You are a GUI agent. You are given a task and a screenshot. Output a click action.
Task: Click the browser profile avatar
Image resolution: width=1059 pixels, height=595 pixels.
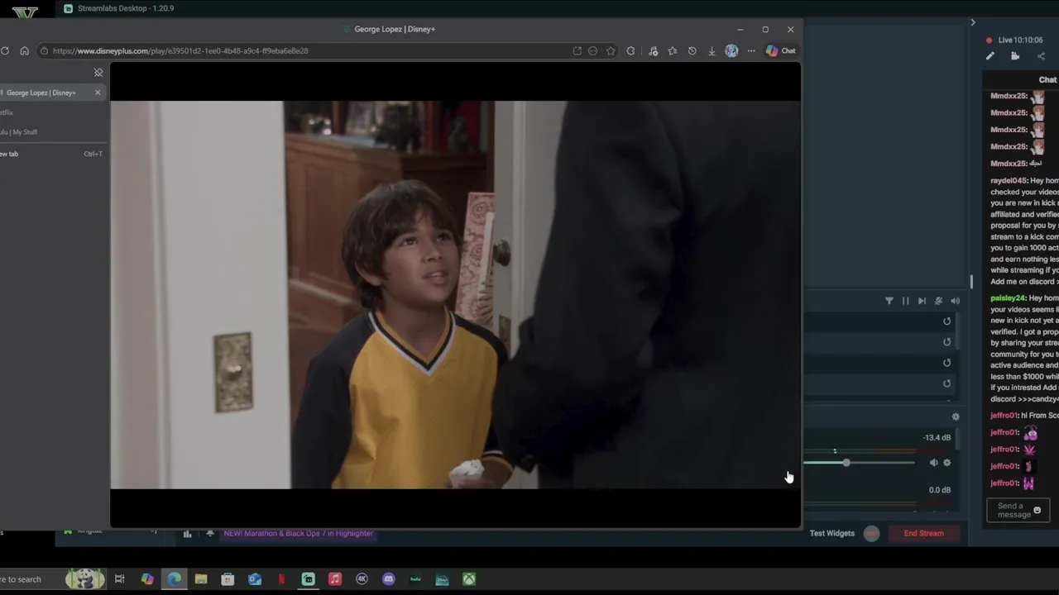[x=731, y=50]
